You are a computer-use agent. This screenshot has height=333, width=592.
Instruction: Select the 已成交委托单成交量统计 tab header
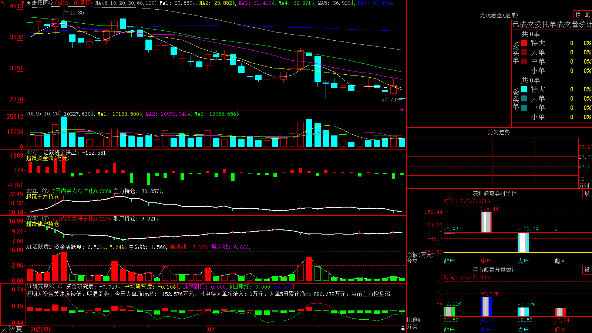552,24
